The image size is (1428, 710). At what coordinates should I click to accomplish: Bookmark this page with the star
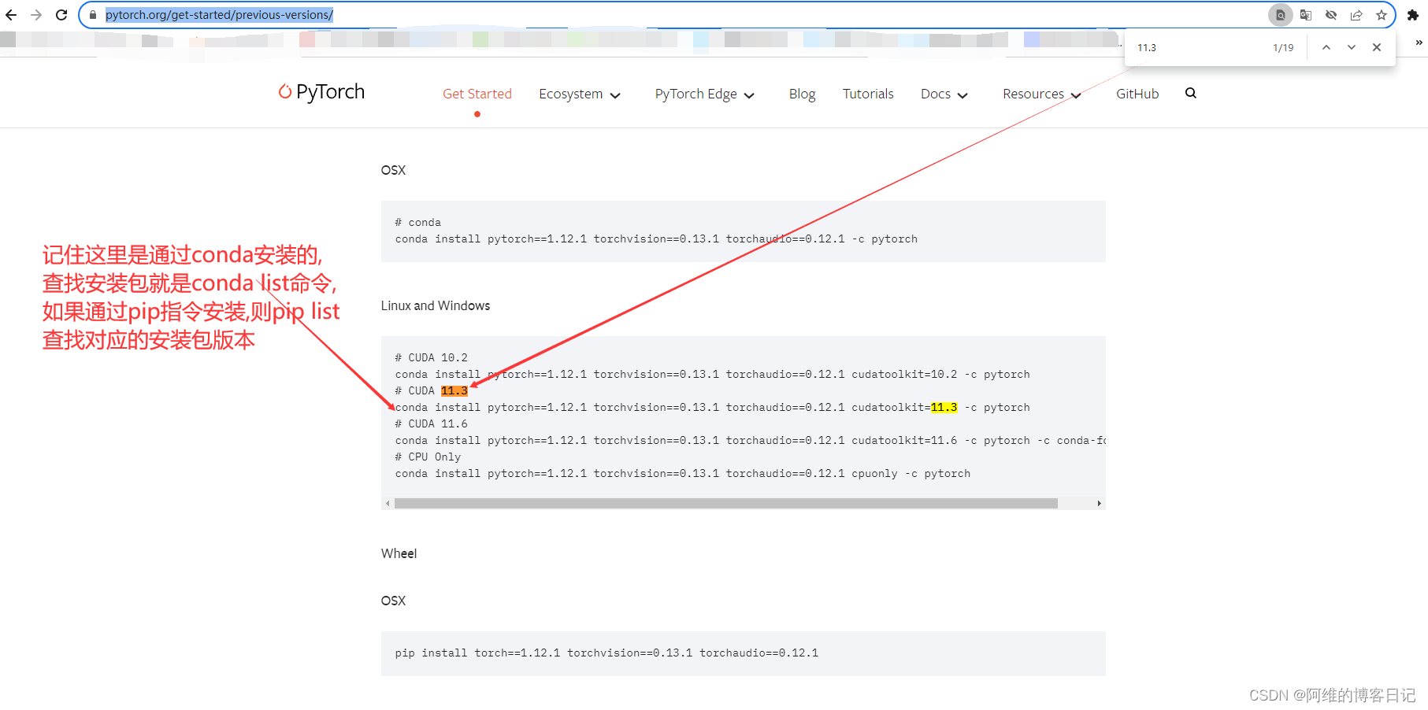click(1382, 15)
